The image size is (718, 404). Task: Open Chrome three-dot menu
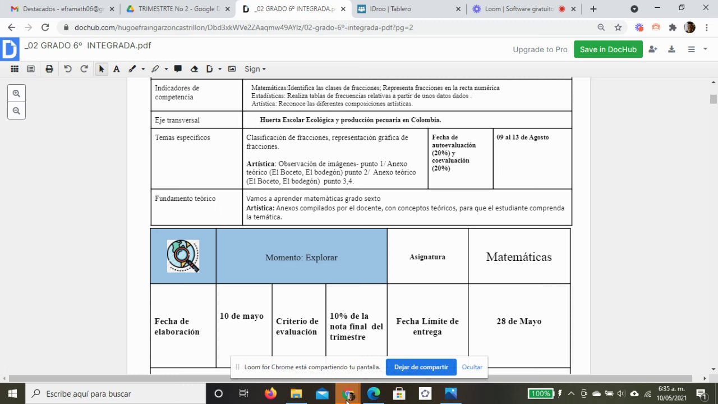(x=706, y=27)
